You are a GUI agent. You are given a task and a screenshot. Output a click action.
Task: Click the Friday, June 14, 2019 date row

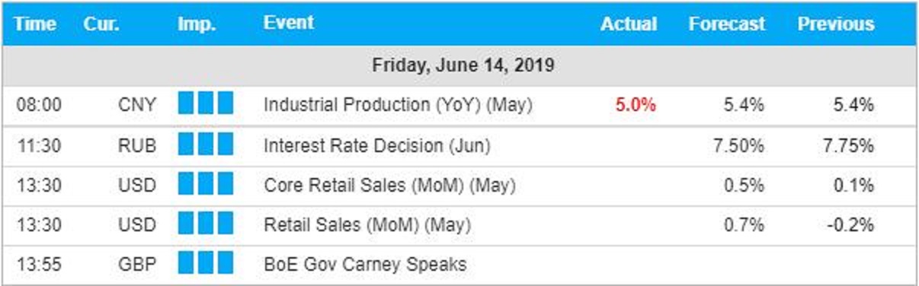(x=459, y=66)
